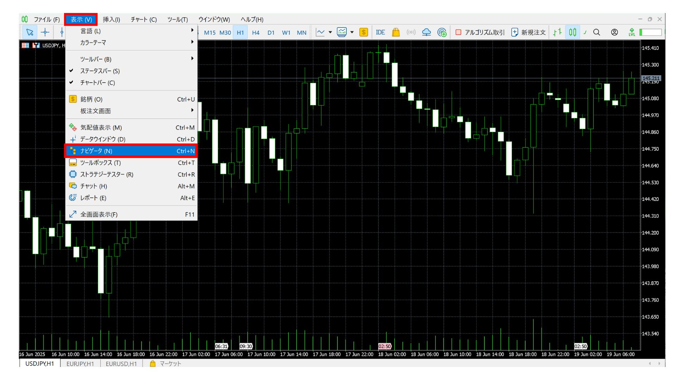This screenshot has height=380, width=676.
Task: Switch chart to candlestick display icon
Action: pos(572,32)
